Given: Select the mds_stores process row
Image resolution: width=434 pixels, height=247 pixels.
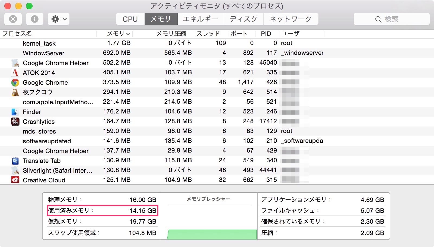Looking at the screenshot, I should pyautogui.click(x=217, y=131).
